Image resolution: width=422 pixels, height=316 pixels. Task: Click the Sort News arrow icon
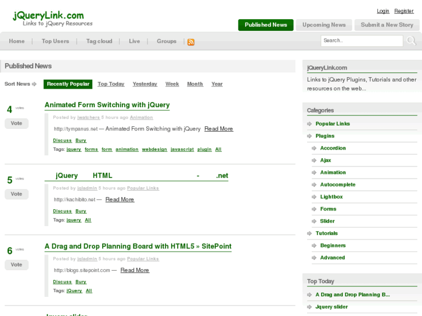(34, 84)
